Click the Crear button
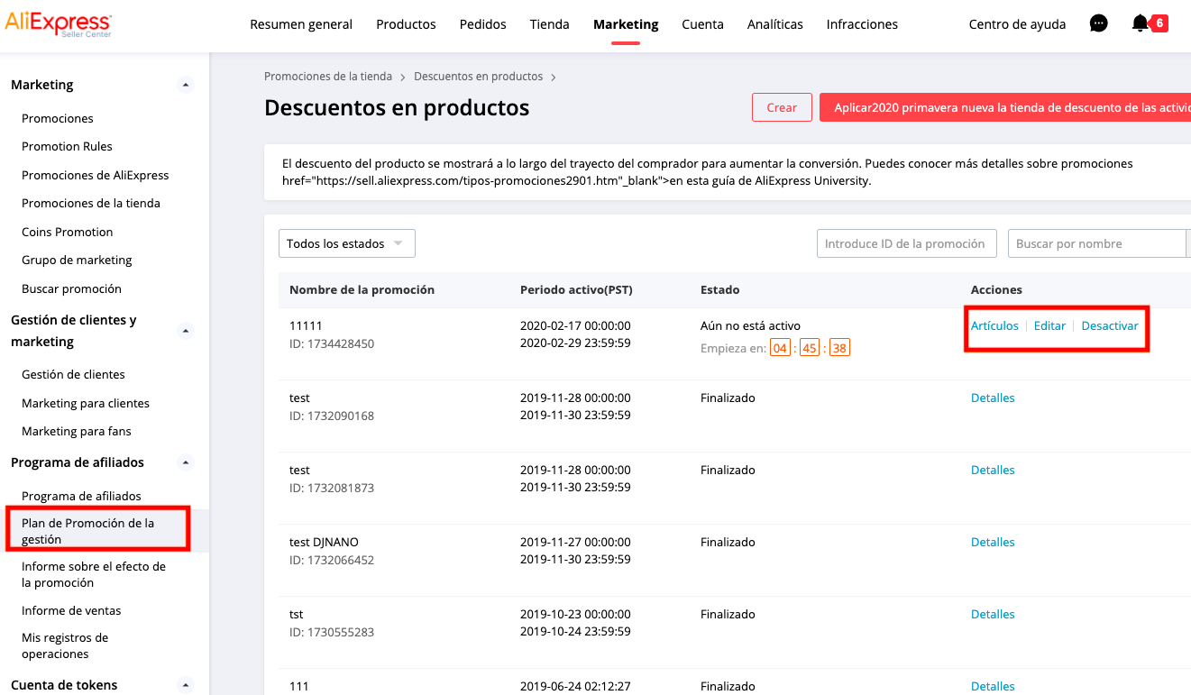1191x695 pixels. click(782, 107)
